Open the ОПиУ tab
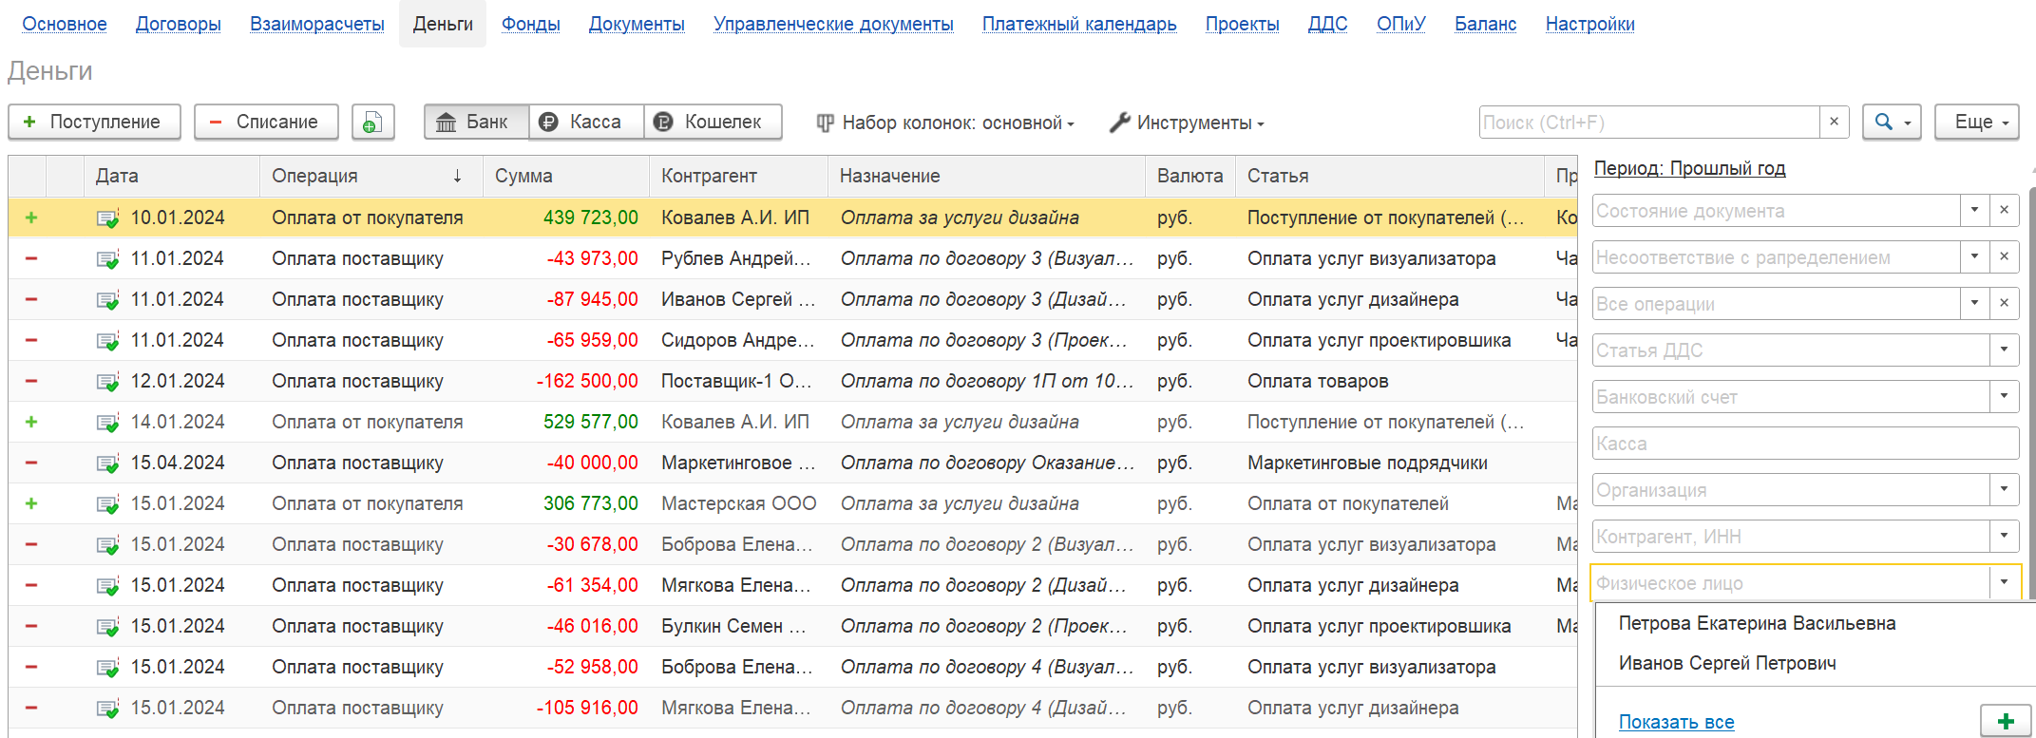2036x738 pixels. click(x=1401, y=24)
